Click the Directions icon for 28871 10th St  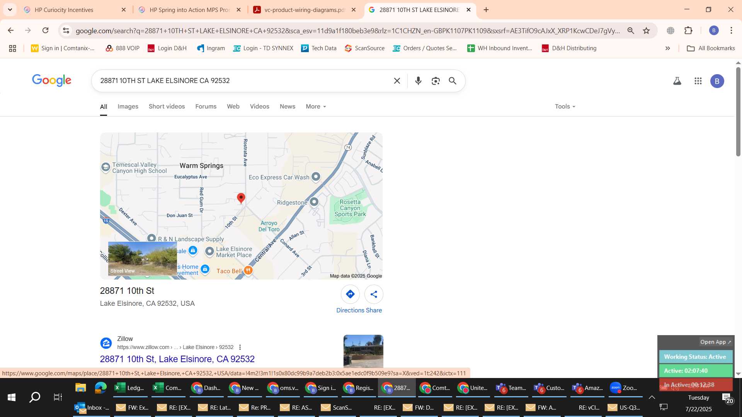(x=350, y=294)
